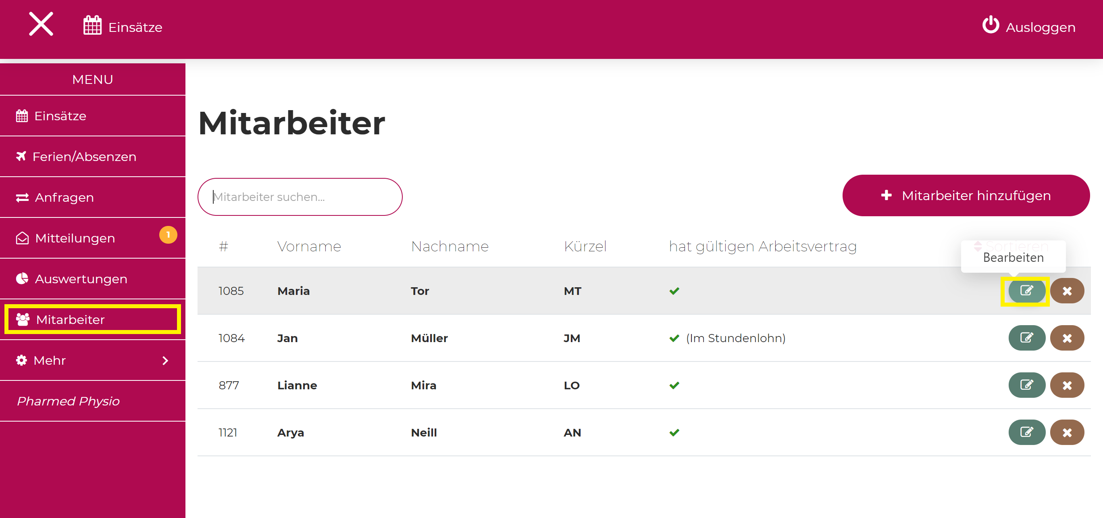Remove Arya Neill using delete icon
1103x518 pixels.
pos(1067,432)
